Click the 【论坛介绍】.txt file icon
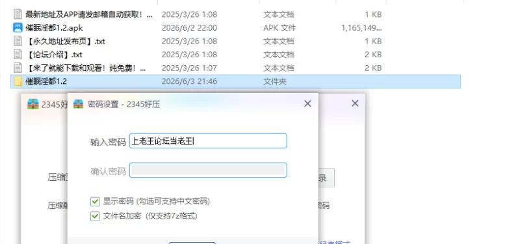The height and width of the screenshot is (244, 520). [x=18, y=55]
